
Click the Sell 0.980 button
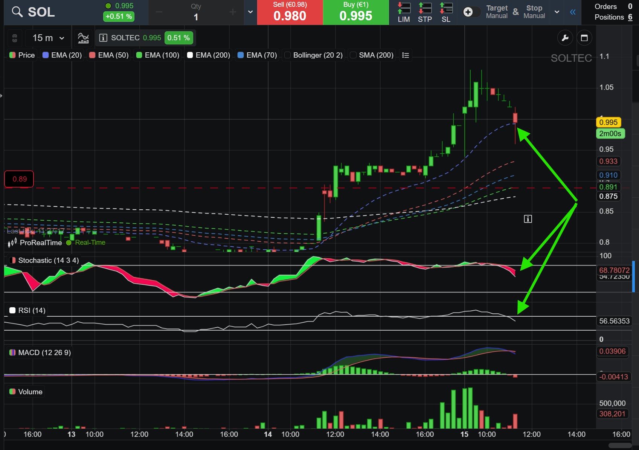pyautogui.click(x=290, y=12)
